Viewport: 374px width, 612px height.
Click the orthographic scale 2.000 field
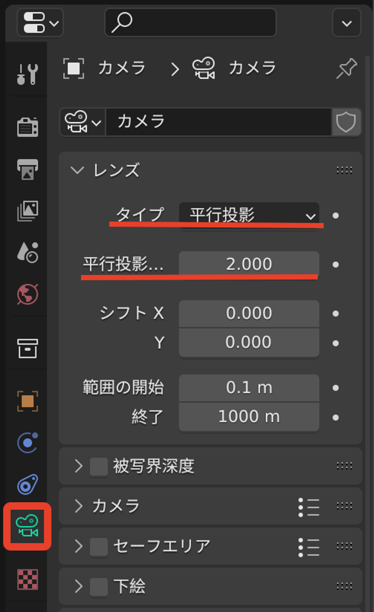249,264
